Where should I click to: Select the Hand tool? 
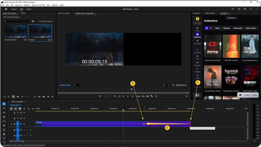pos(4,134)
